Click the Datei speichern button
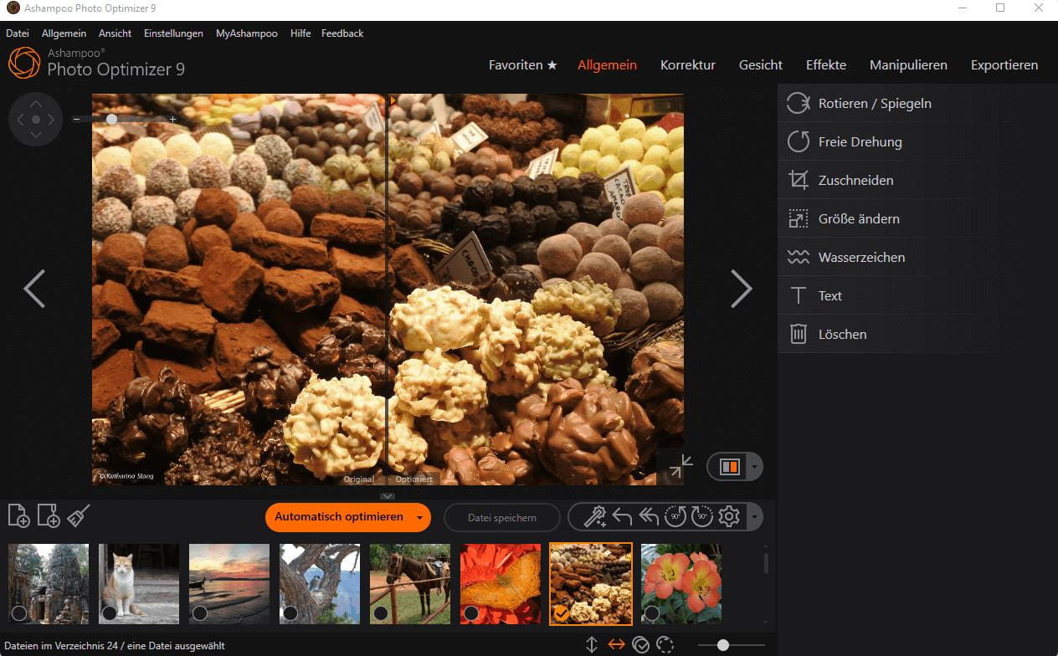1058x656 pixels. point(501,517)
